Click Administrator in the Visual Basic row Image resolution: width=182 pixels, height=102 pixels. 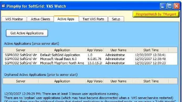coord(115,59)
